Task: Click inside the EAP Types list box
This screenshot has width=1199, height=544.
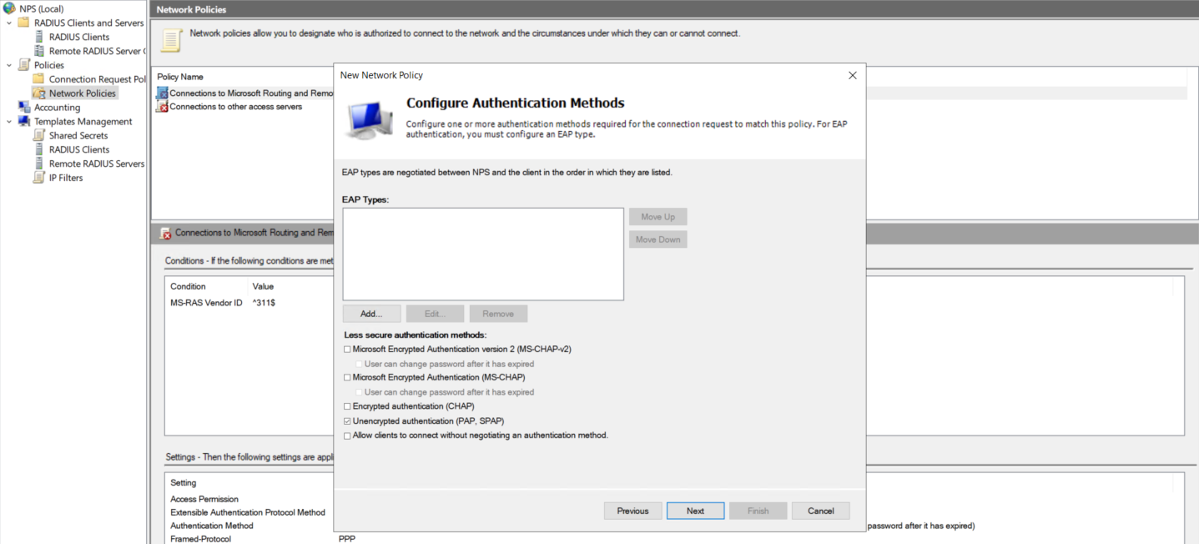Action: coord(482,254)
